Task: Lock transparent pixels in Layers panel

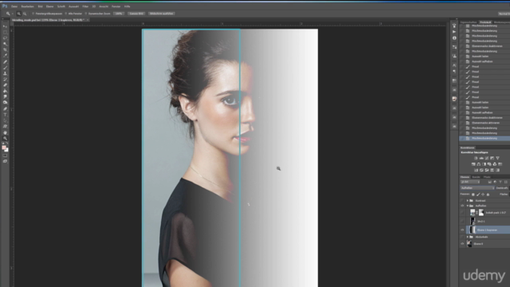Action: click(473, 195)
